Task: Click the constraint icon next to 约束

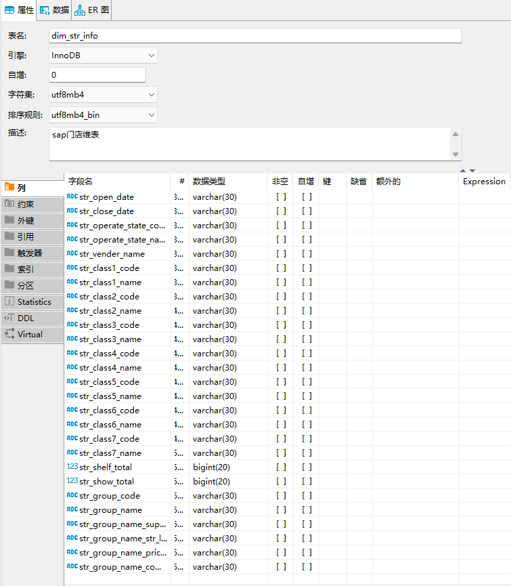Action: tap(9, 203)
